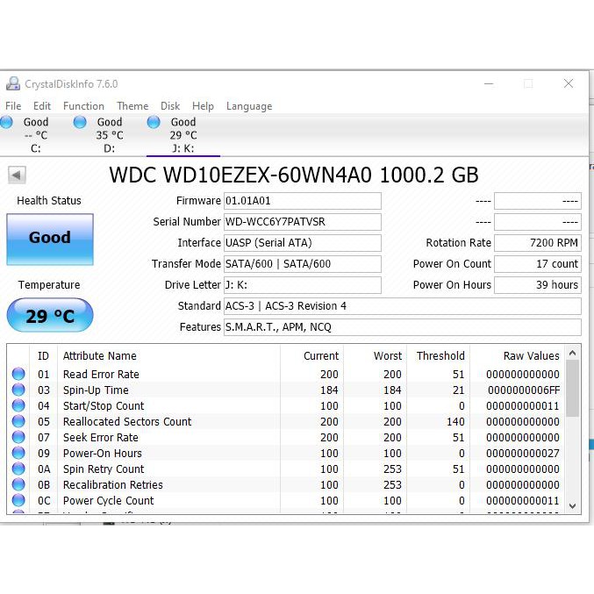Screen dimensions: 594x594
Task: Click the Serial Number field
Action: coord(303,222)
